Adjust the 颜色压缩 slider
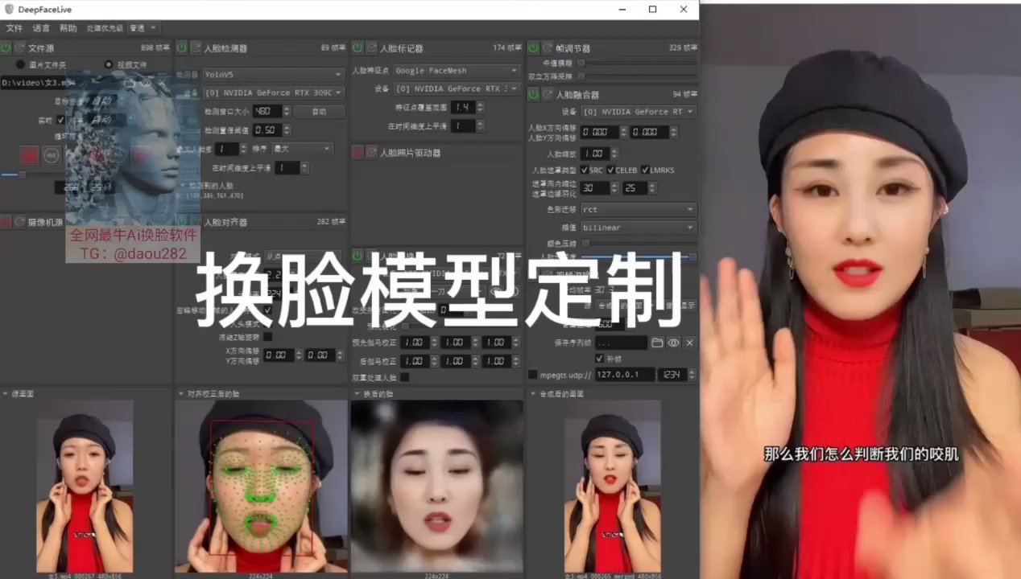Image resolution: width=1021 pixels, height=579 pixels. coord(637,243)
